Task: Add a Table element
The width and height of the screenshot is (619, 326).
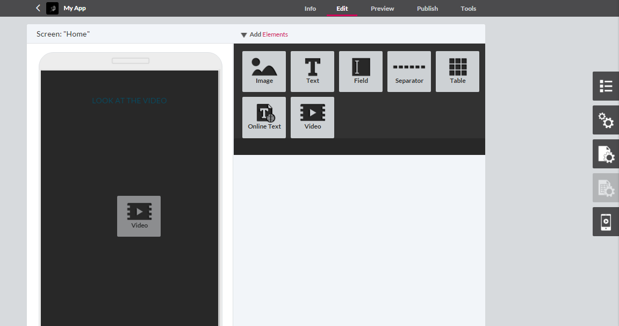Action: (x=458, y=72)
